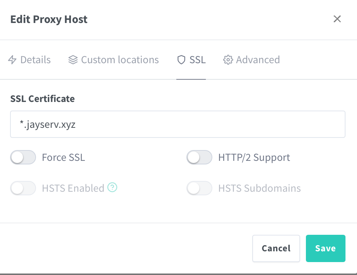Click the gear icon beside Advanced
Viewport: 357px width, 275px height.
pos(228,60)
